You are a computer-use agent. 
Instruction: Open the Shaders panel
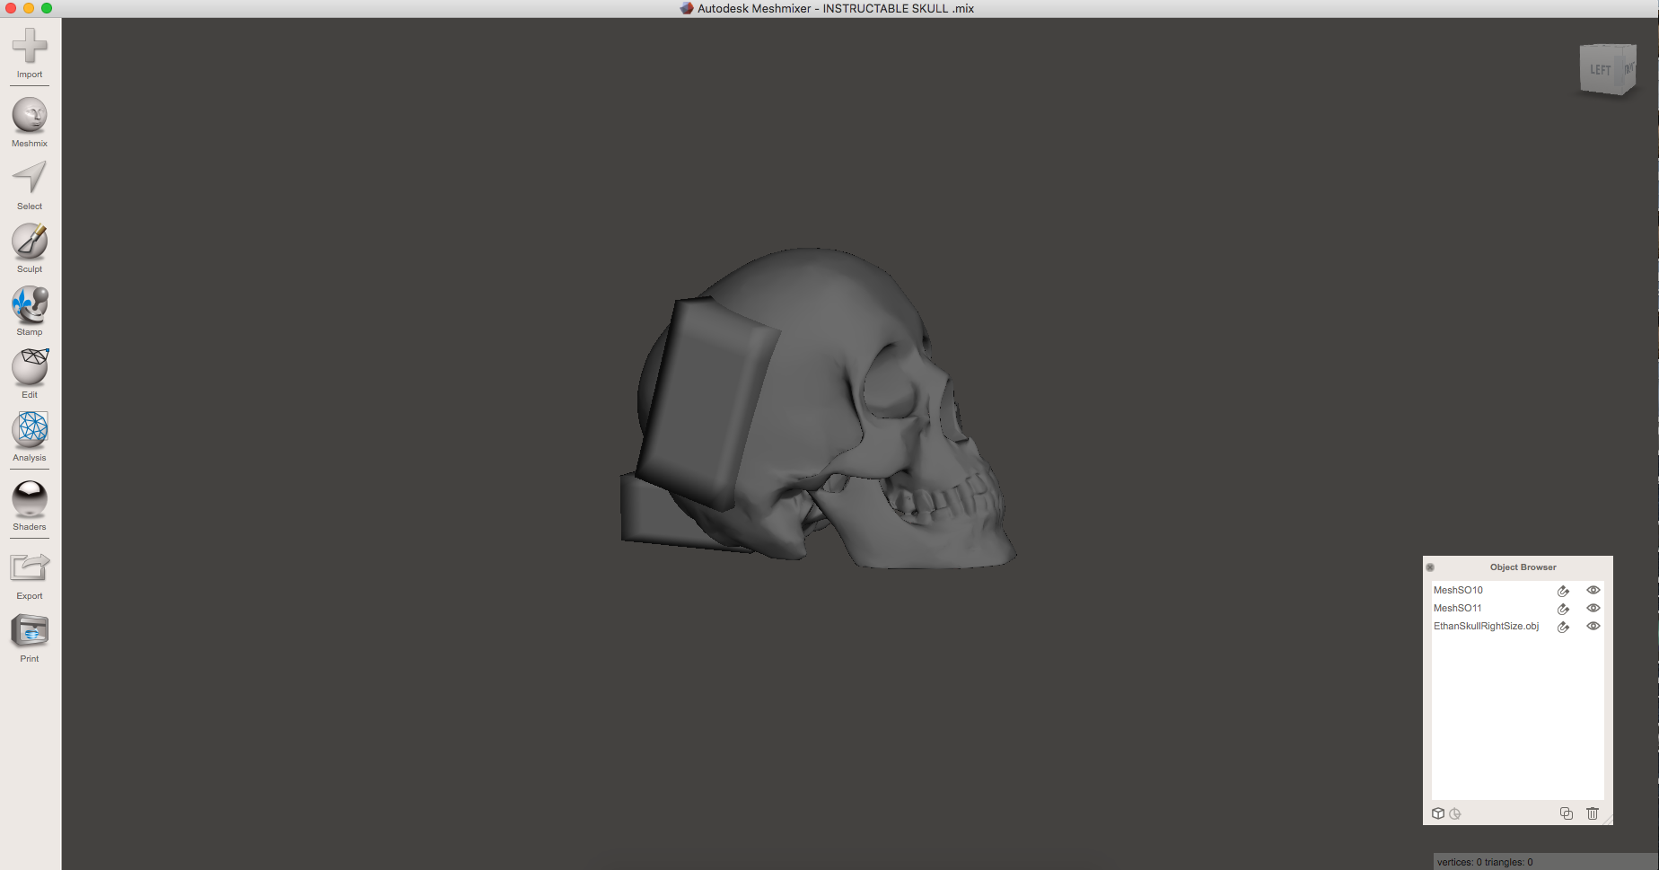tap(30, 505)
